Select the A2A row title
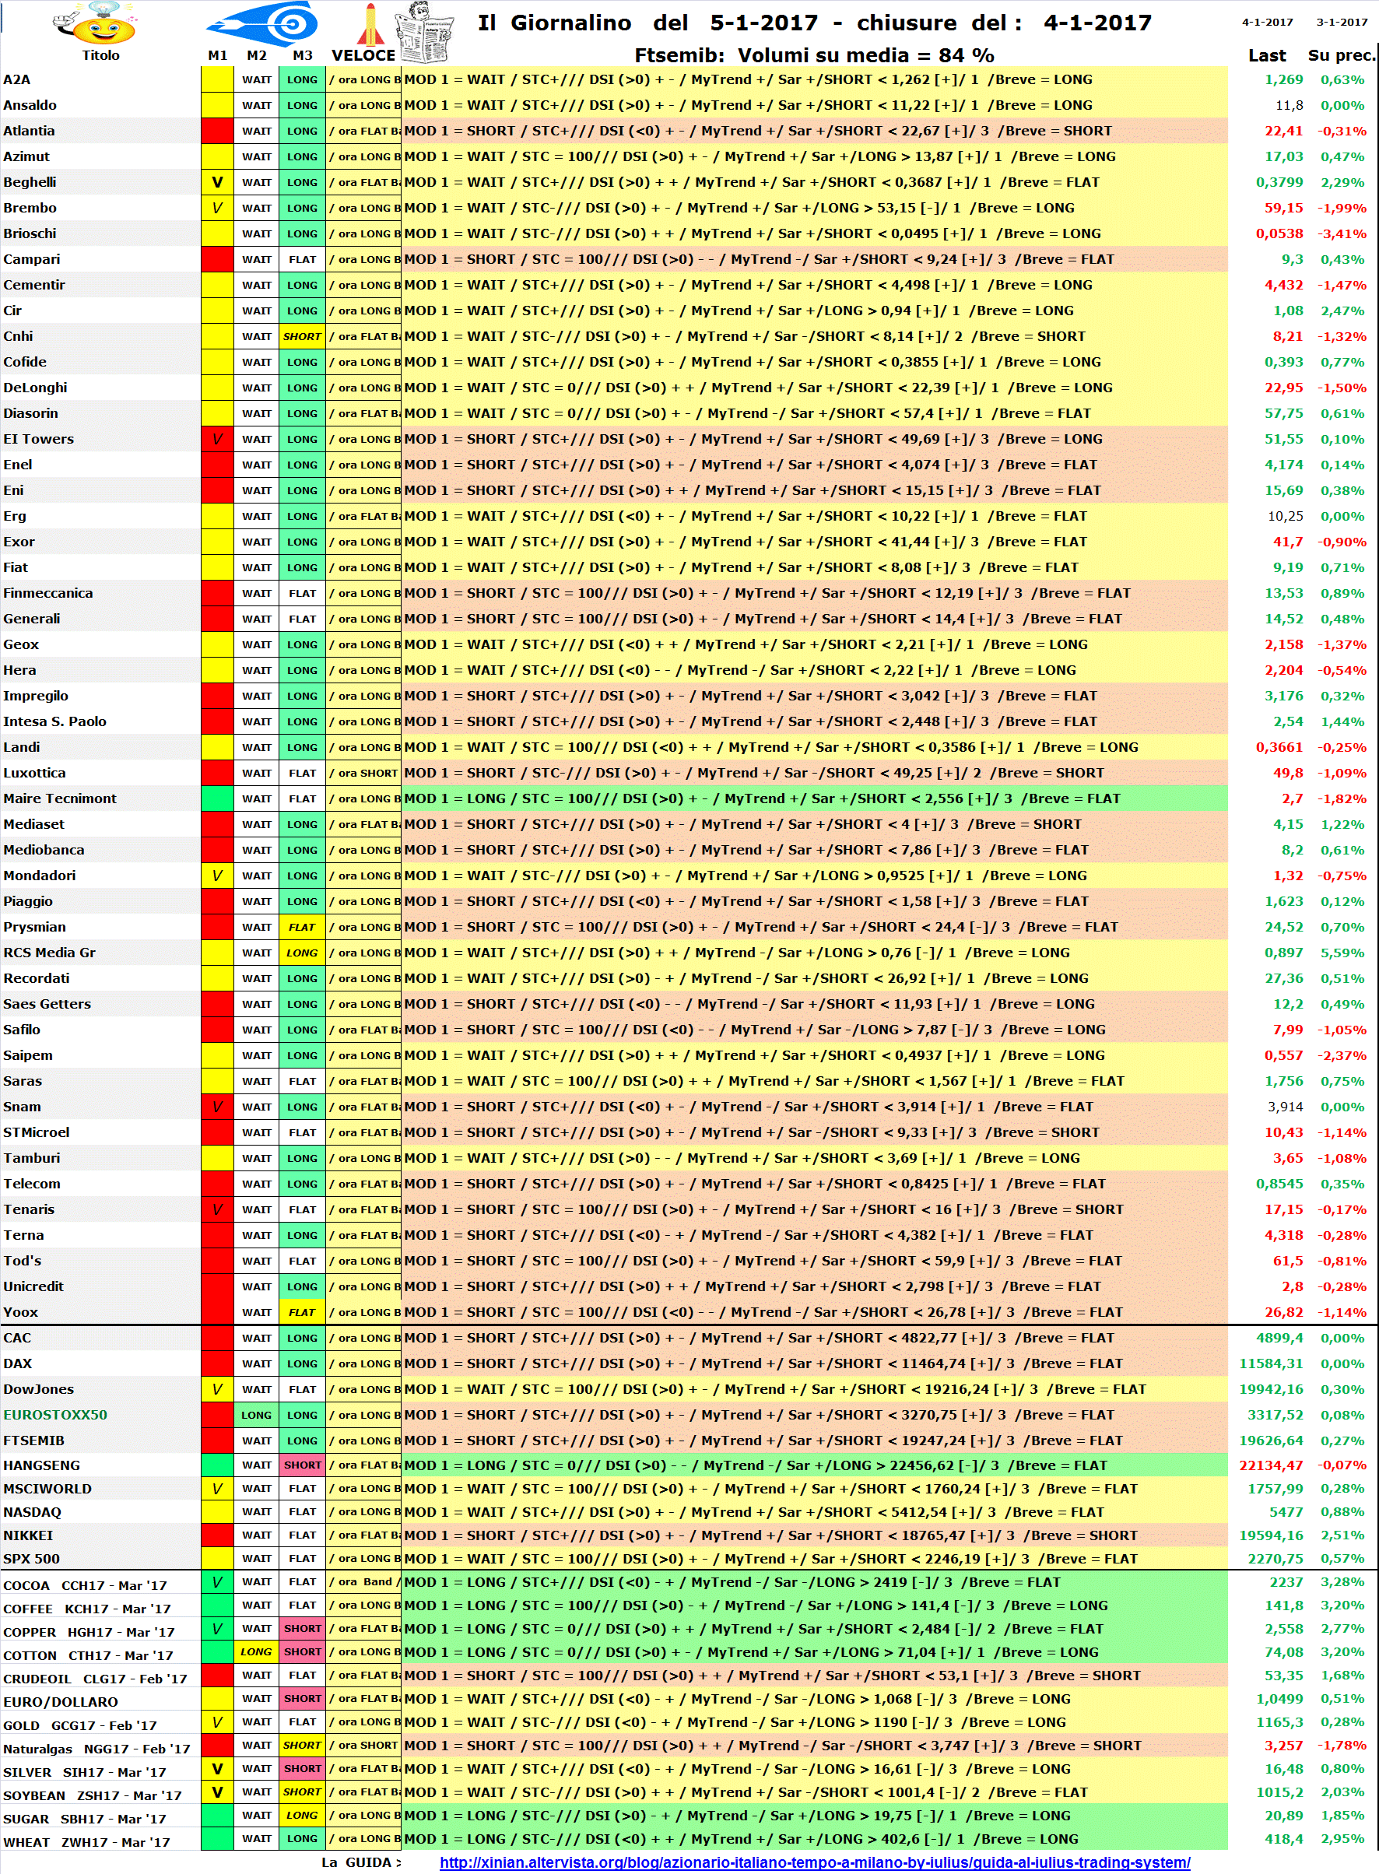This screenshot has height=1874, width=1379. coord(16,79)
